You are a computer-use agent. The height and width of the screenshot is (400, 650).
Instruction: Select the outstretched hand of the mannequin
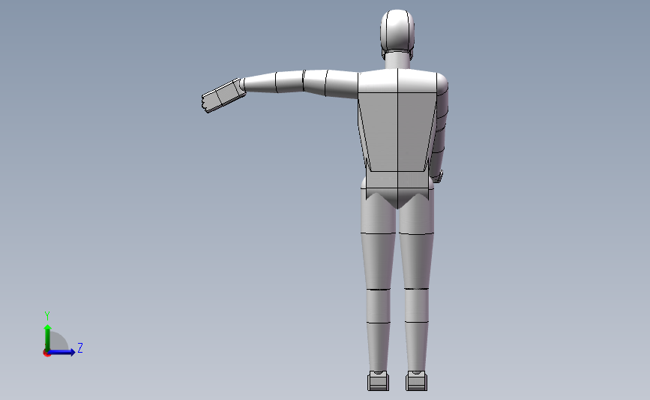[x=223, y=96]
